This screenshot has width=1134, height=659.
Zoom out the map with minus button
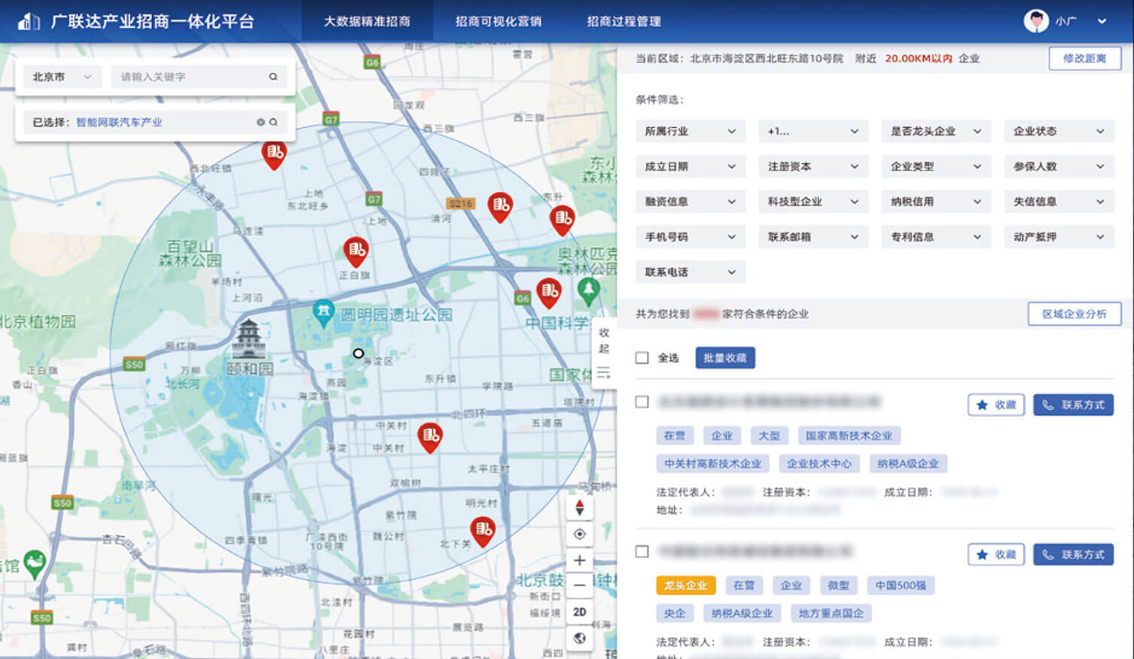tap(579, 585)
